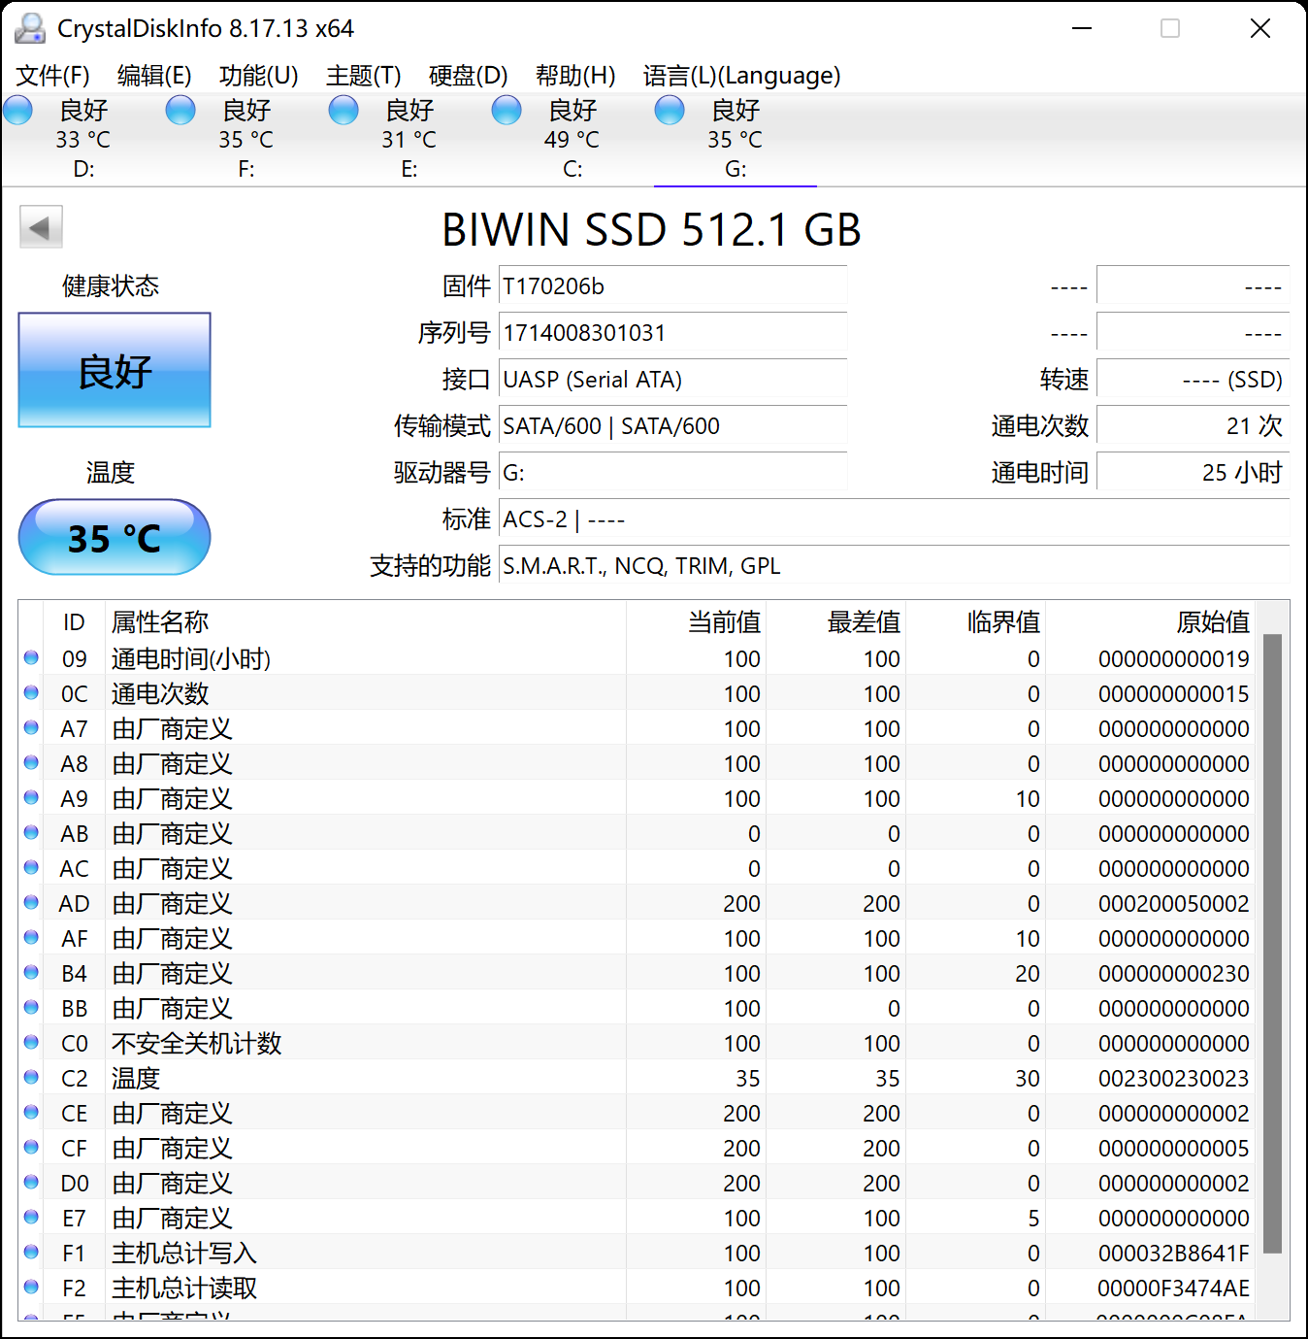
Task: Click the health orb above drive G:
Action: [x=670, y=111]
